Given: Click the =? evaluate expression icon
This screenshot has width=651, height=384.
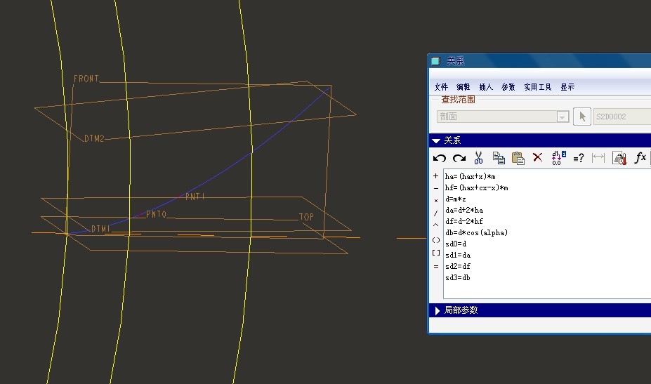Looking at the screenshot, I should pyautogui.click(x=579, y=158).
